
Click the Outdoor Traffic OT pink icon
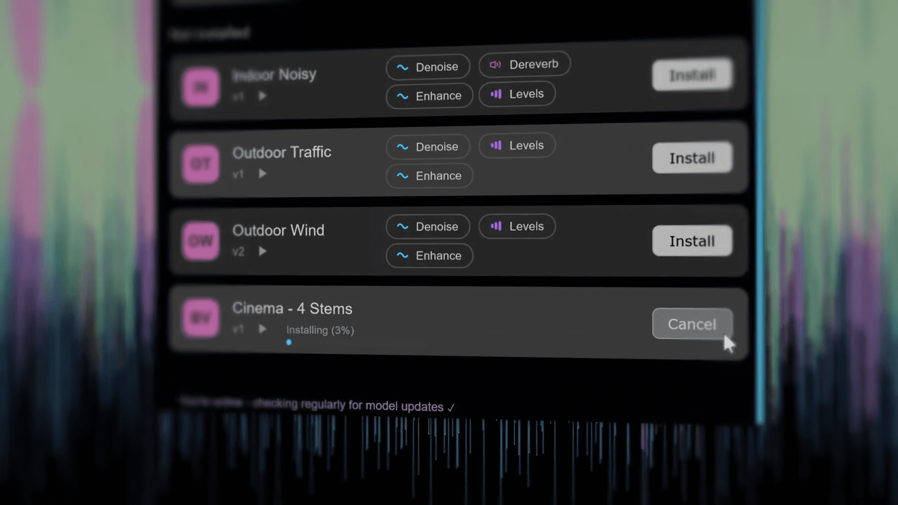(x=201, y=164)
